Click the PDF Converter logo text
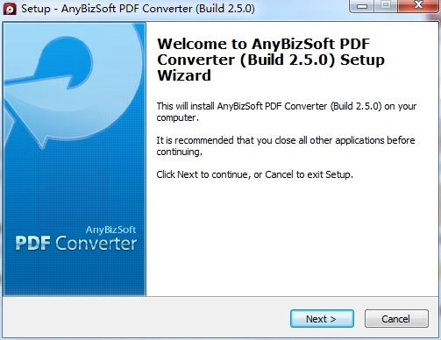 click(75, 244)
